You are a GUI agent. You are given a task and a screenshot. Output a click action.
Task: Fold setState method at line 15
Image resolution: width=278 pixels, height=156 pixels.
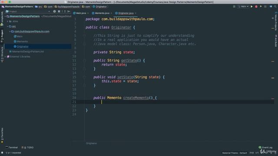[x=84, y=77]
